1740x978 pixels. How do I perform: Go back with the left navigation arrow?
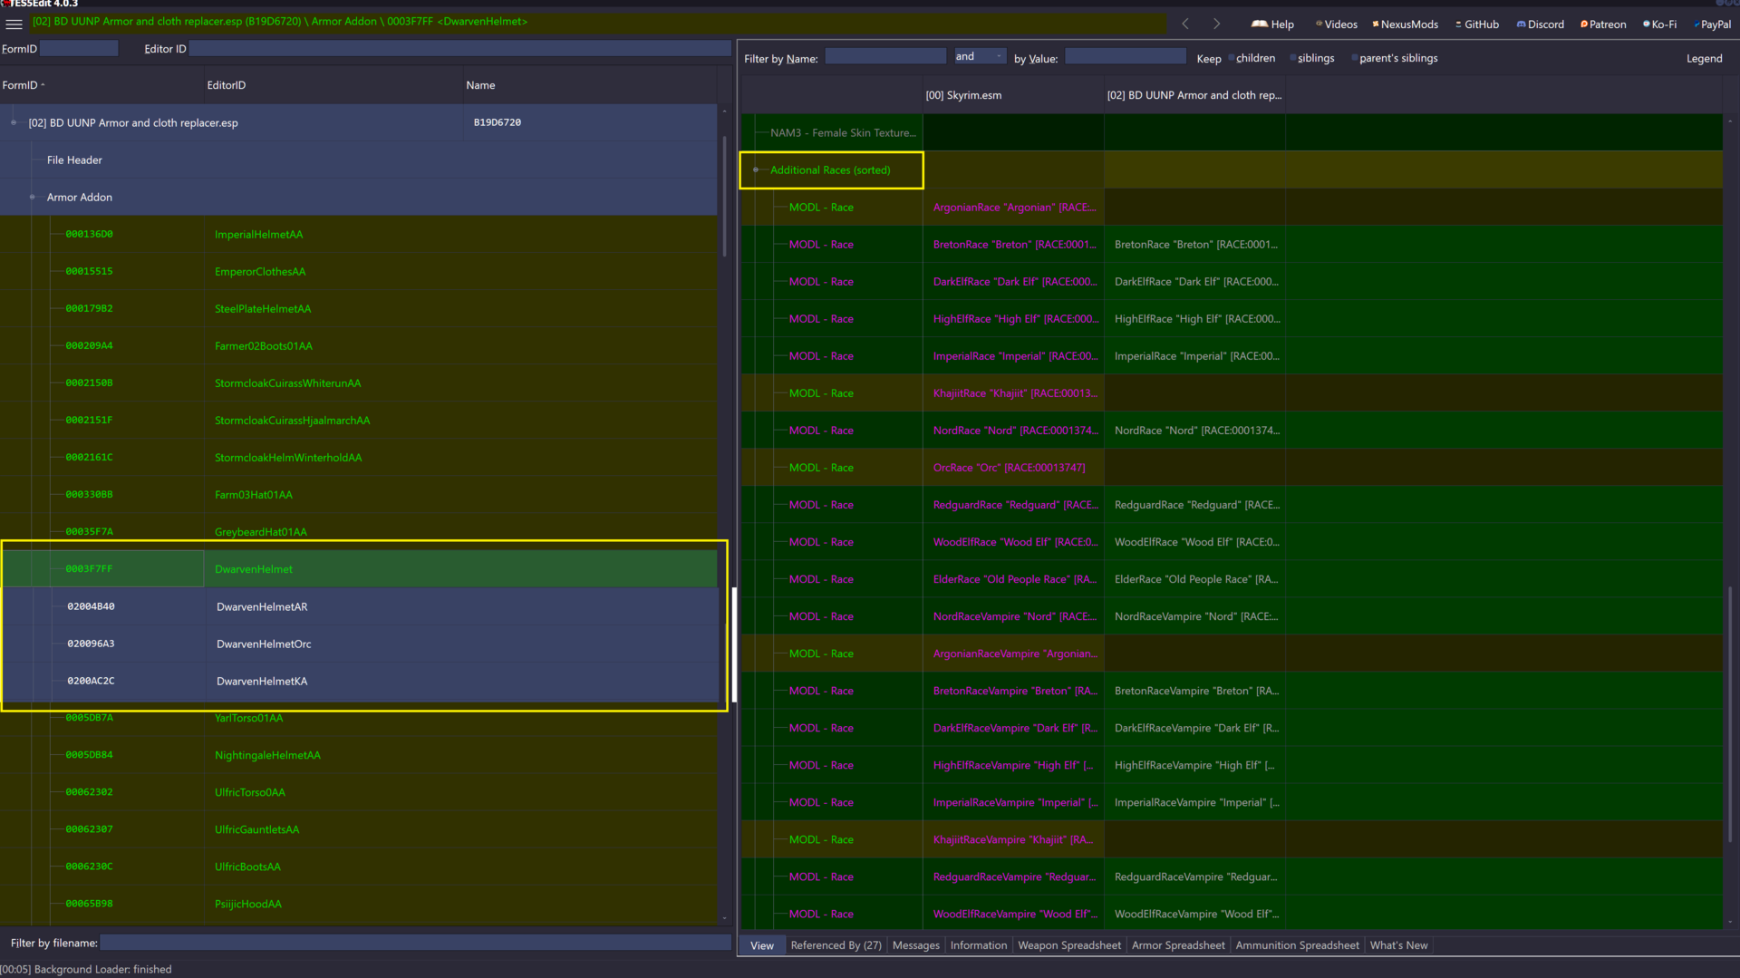[x=1185, y=24]
